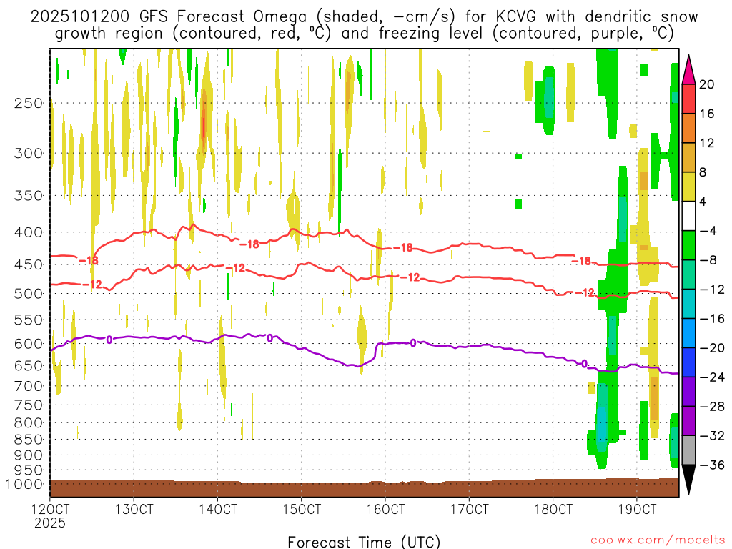The image size is (732, 549).
Task: Click the coolwx.com/modelts link text
Action: click(658, 540)
